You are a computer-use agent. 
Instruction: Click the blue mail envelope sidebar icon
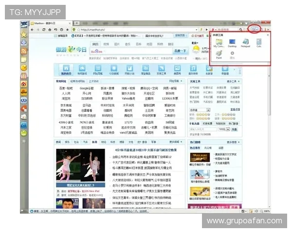point(24,125)
